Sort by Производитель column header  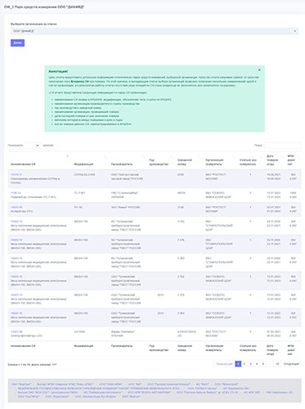122,164
